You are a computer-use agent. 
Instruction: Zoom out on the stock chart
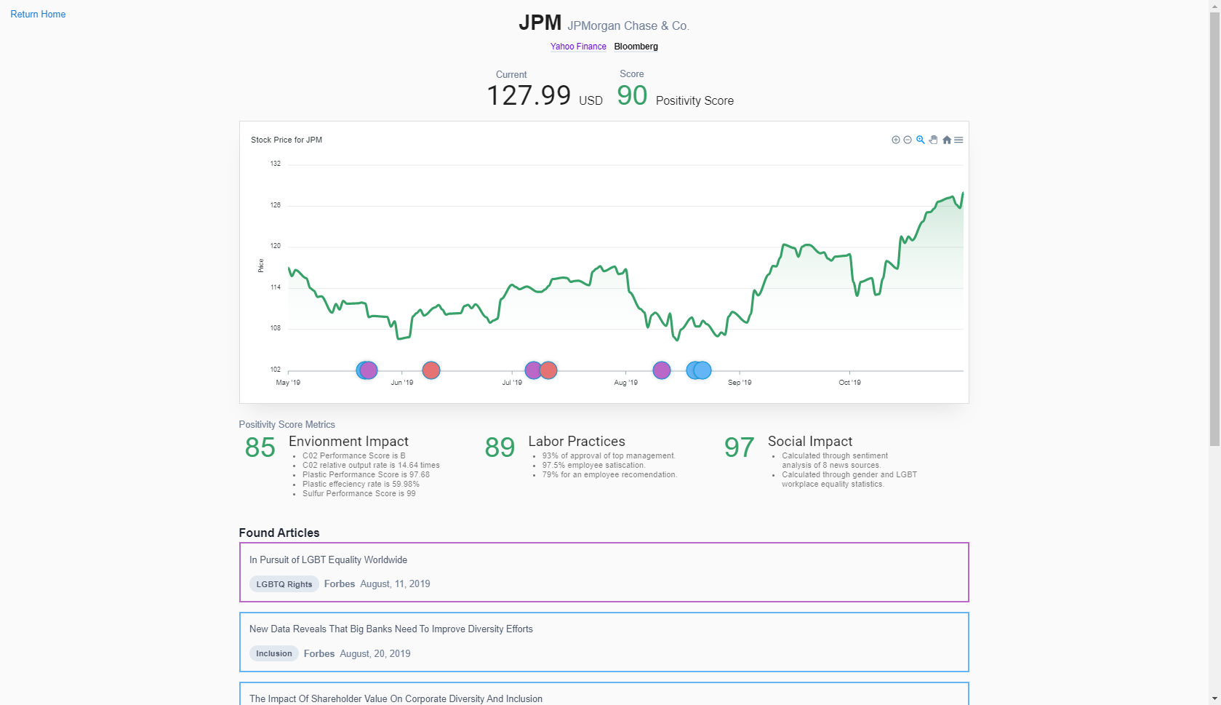908,140
